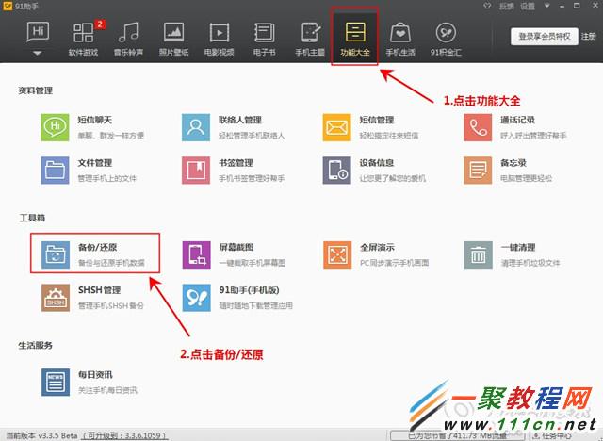Image resolution: width=603 pixels, height=441 pixels.
Task: Open 备忘录 memo tool
Action: [x=508, y=171]
